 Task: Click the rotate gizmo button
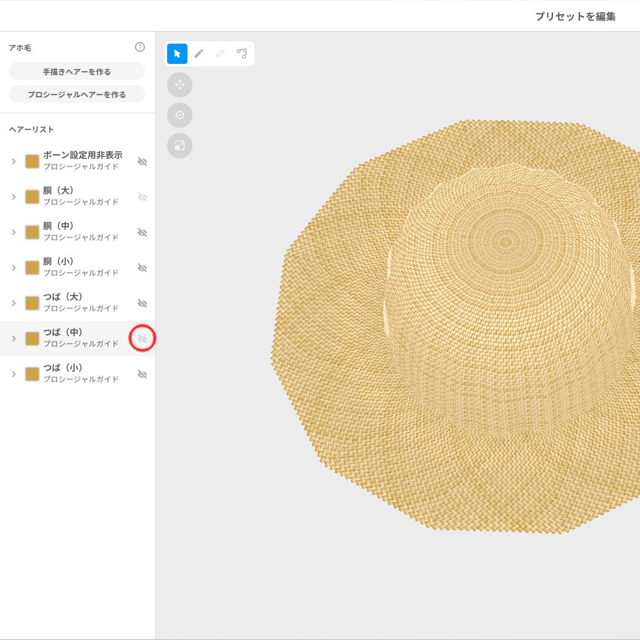[180, 115]
